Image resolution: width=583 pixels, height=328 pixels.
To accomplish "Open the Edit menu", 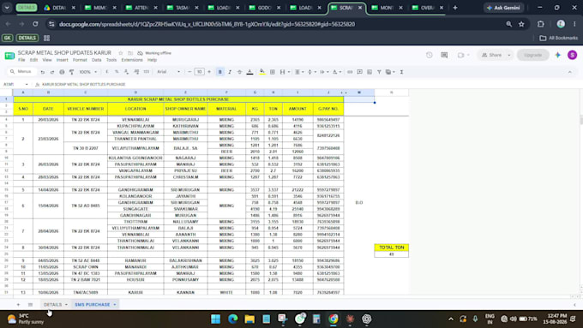I will 33,60.
